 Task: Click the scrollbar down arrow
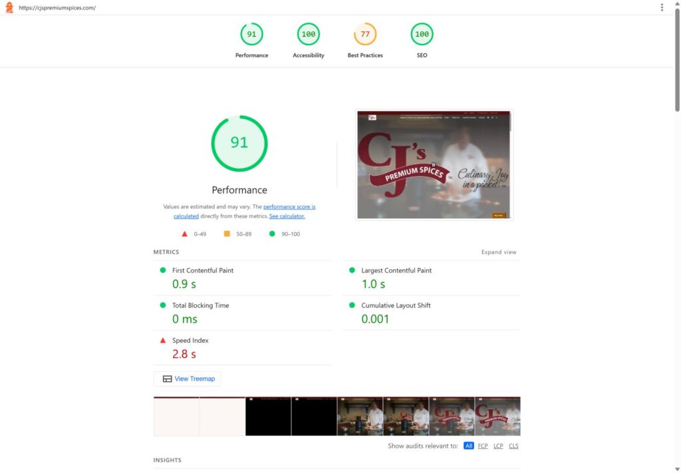point(677,468)
